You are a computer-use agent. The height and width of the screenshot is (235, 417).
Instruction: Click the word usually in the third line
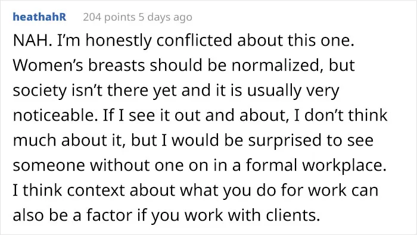pos(274,90)
